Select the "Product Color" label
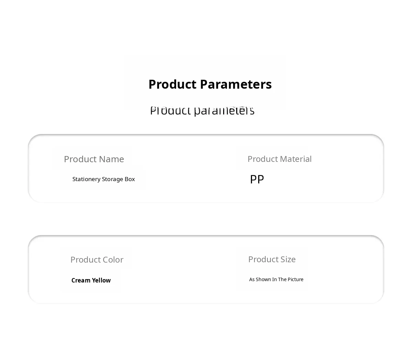 96,259
